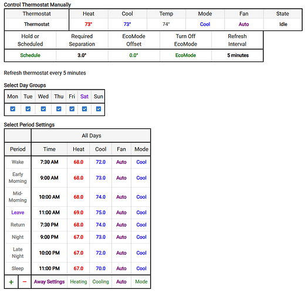Select the 5 minutes refresh interval

point(238,55)
